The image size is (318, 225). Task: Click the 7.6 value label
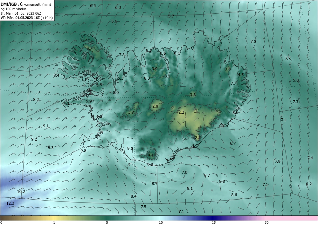click(x=253, y=42)
